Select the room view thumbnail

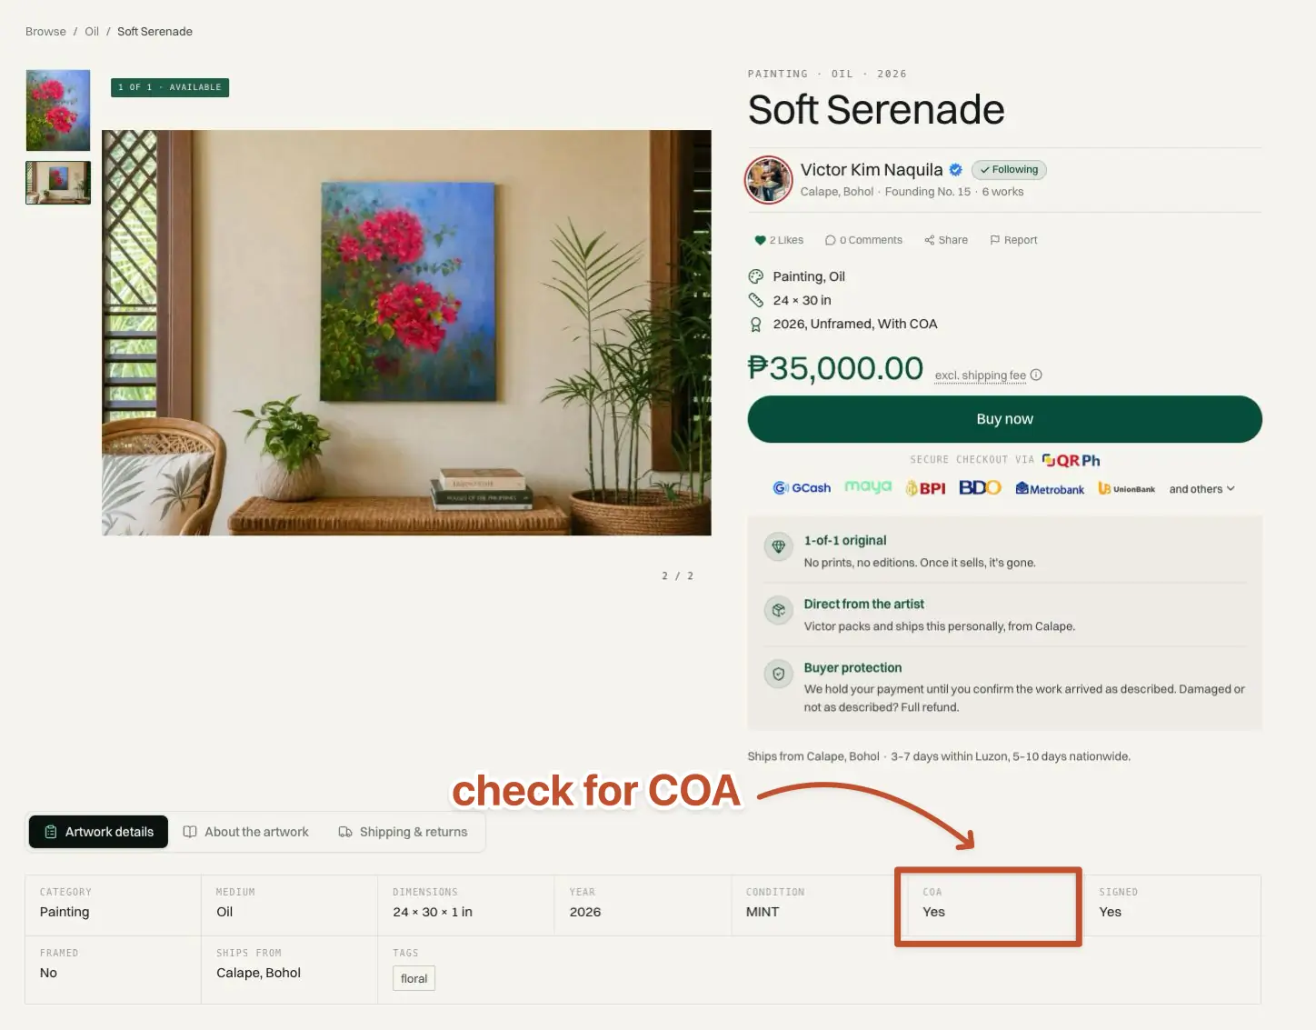(58, 183)
